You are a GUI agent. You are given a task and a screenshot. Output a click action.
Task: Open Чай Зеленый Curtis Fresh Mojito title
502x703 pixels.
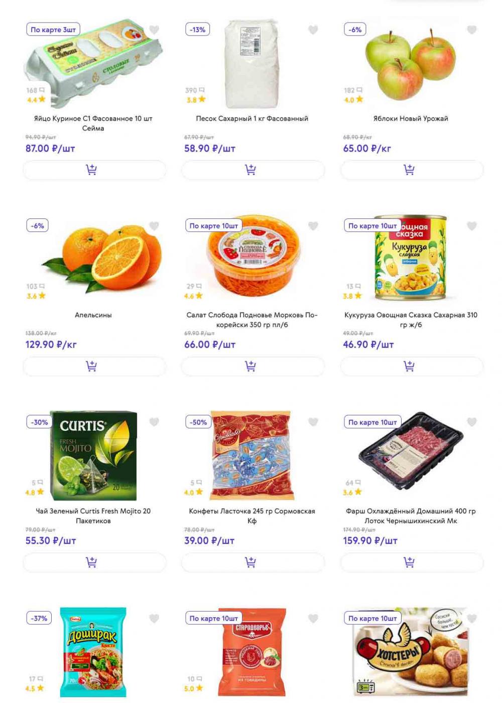click(x=93, y=516)
